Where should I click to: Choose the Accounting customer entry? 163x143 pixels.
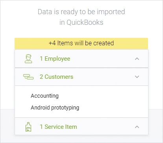(x=44, y=96)
